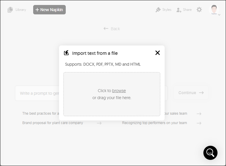Click the Library label in the header
This screenshot has width=226, height=166.
pyautogui.click(x=21, y=10)
